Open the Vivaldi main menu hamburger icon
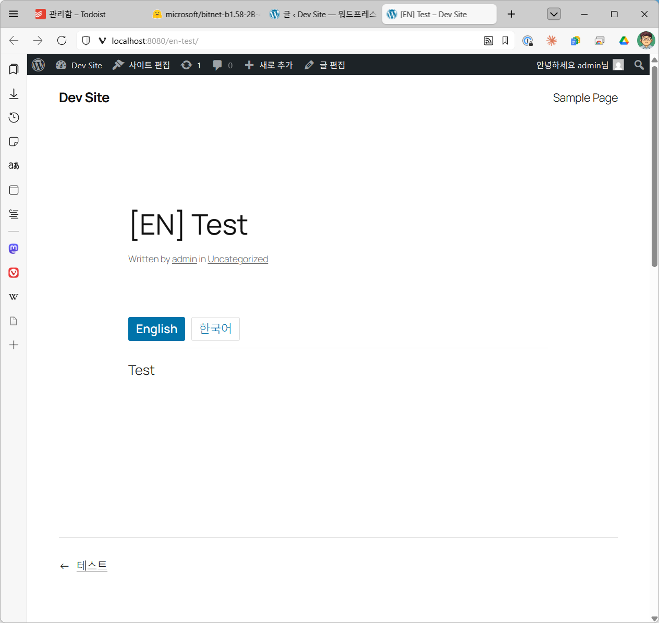 14,14
